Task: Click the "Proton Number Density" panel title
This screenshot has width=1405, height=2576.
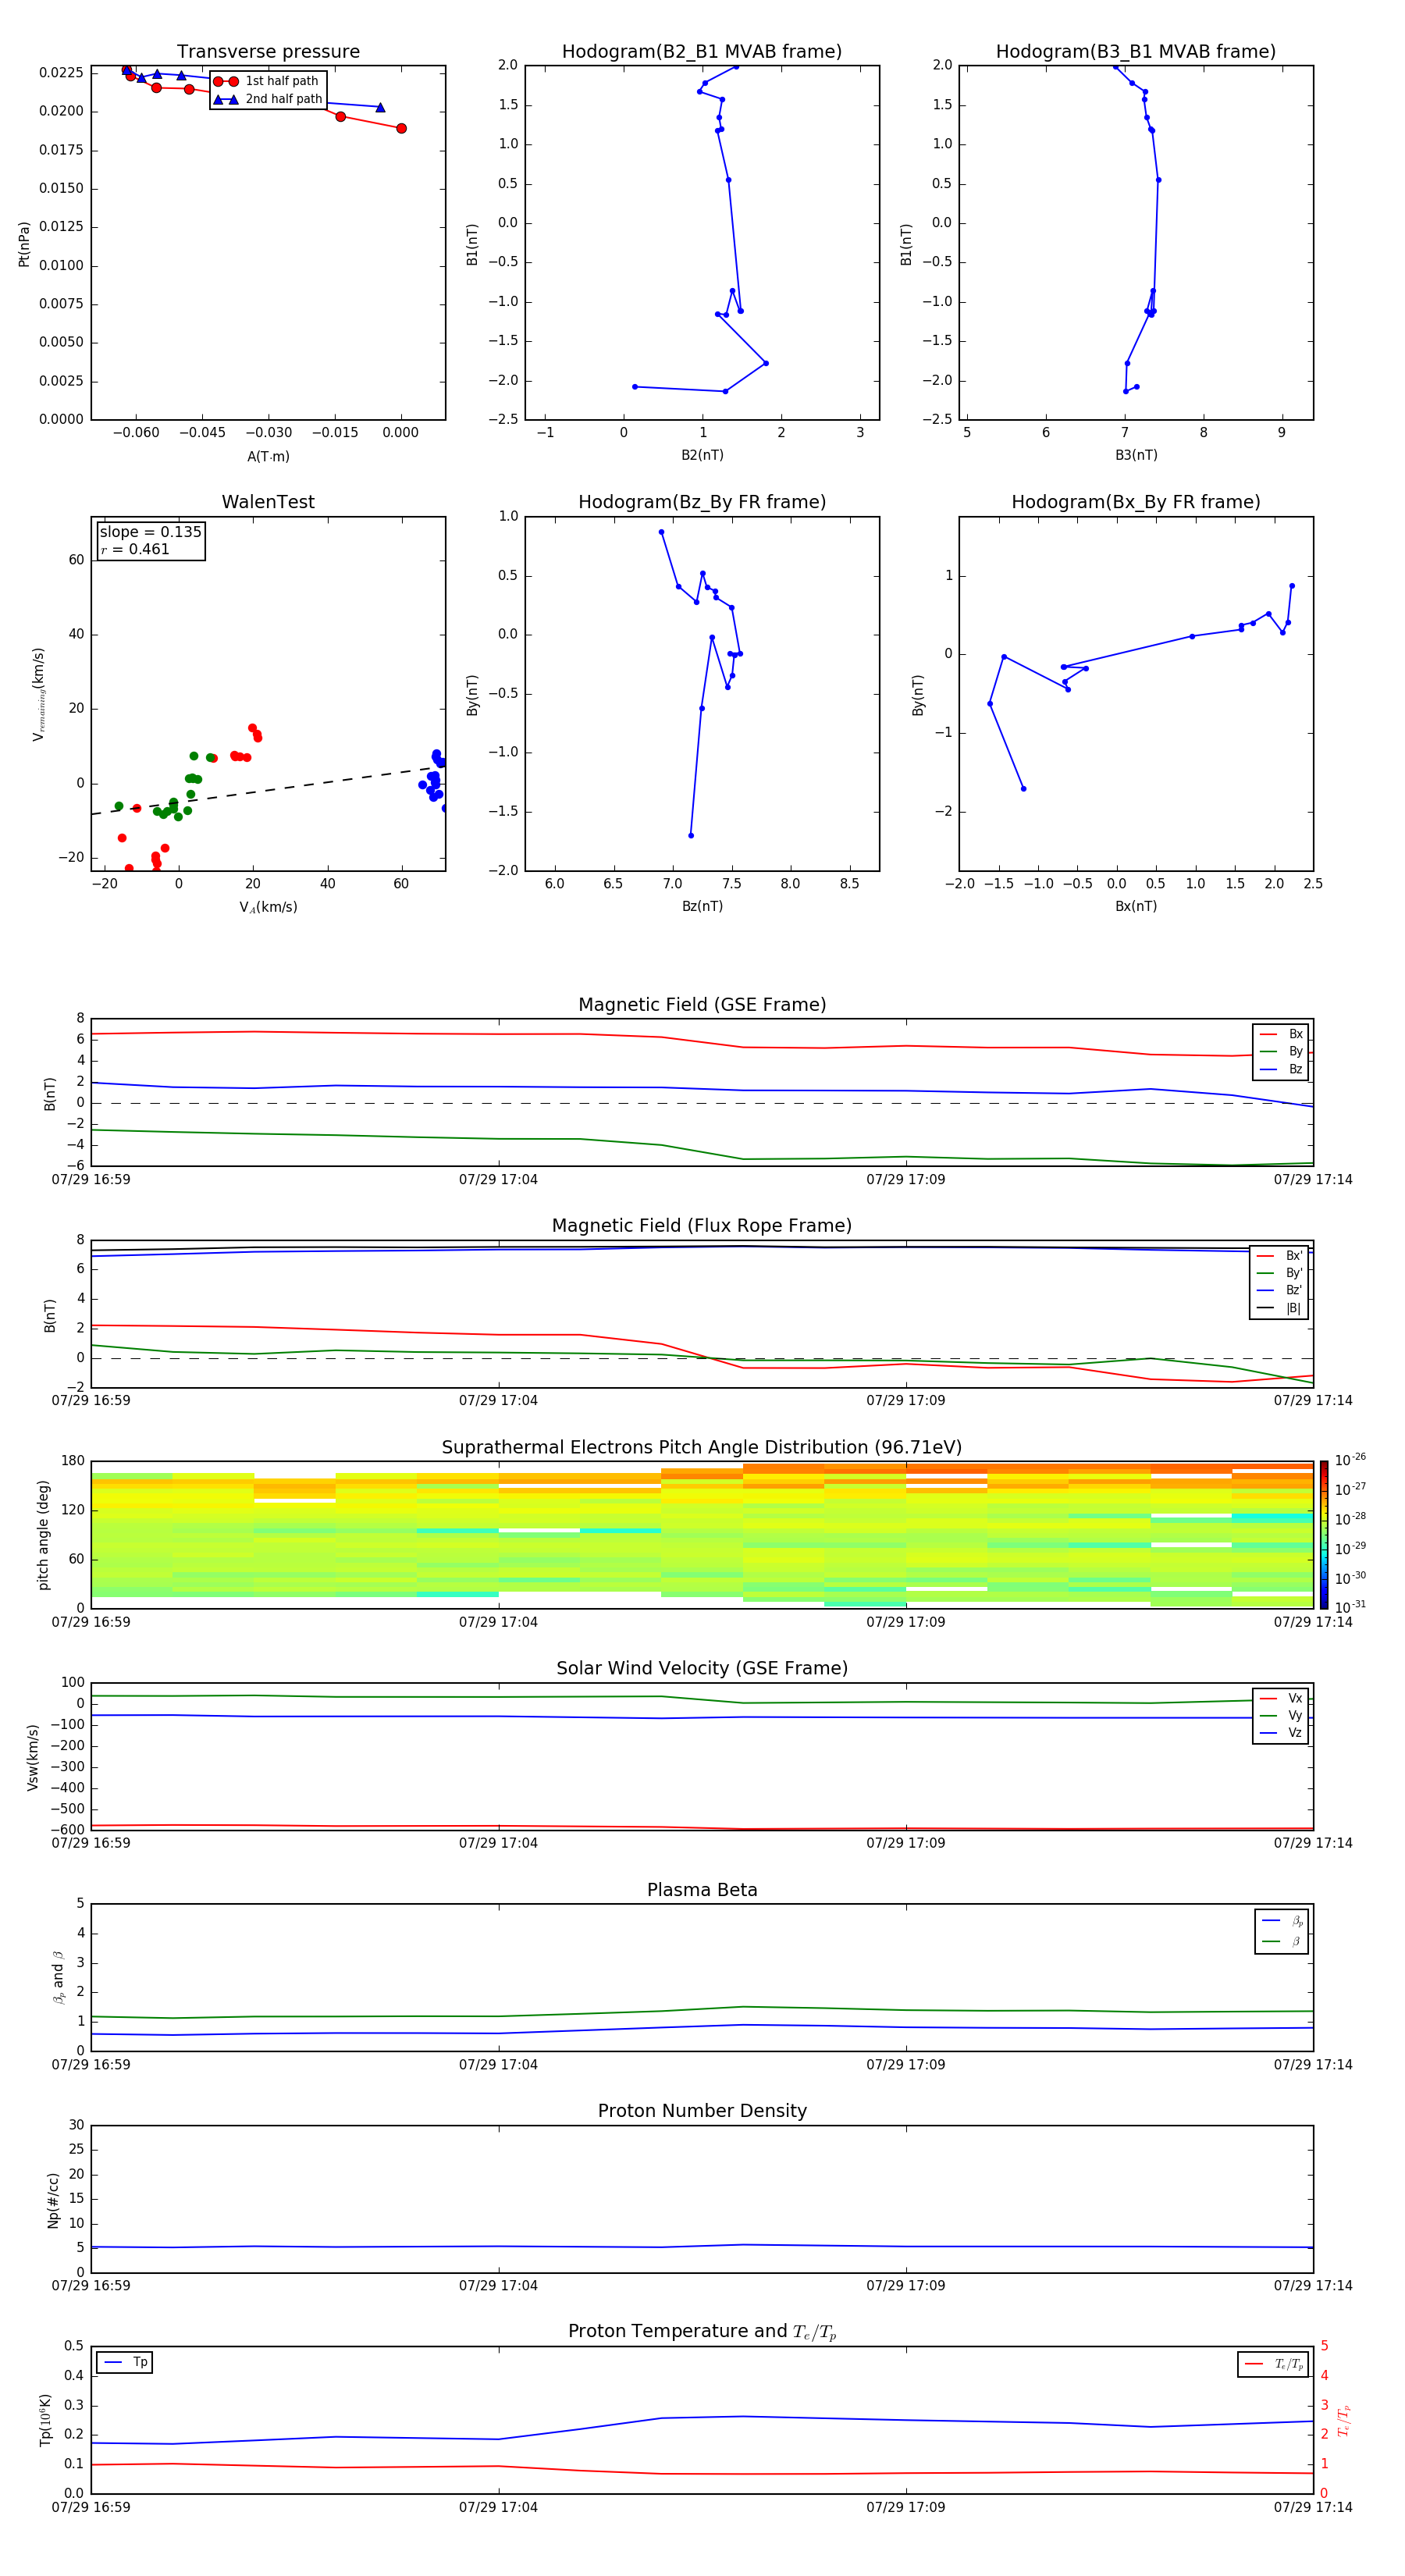Action: 702,2111
